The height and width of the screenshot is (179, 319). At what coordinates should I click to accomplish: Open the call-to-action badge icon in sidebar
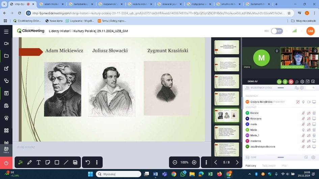[6, 118]
